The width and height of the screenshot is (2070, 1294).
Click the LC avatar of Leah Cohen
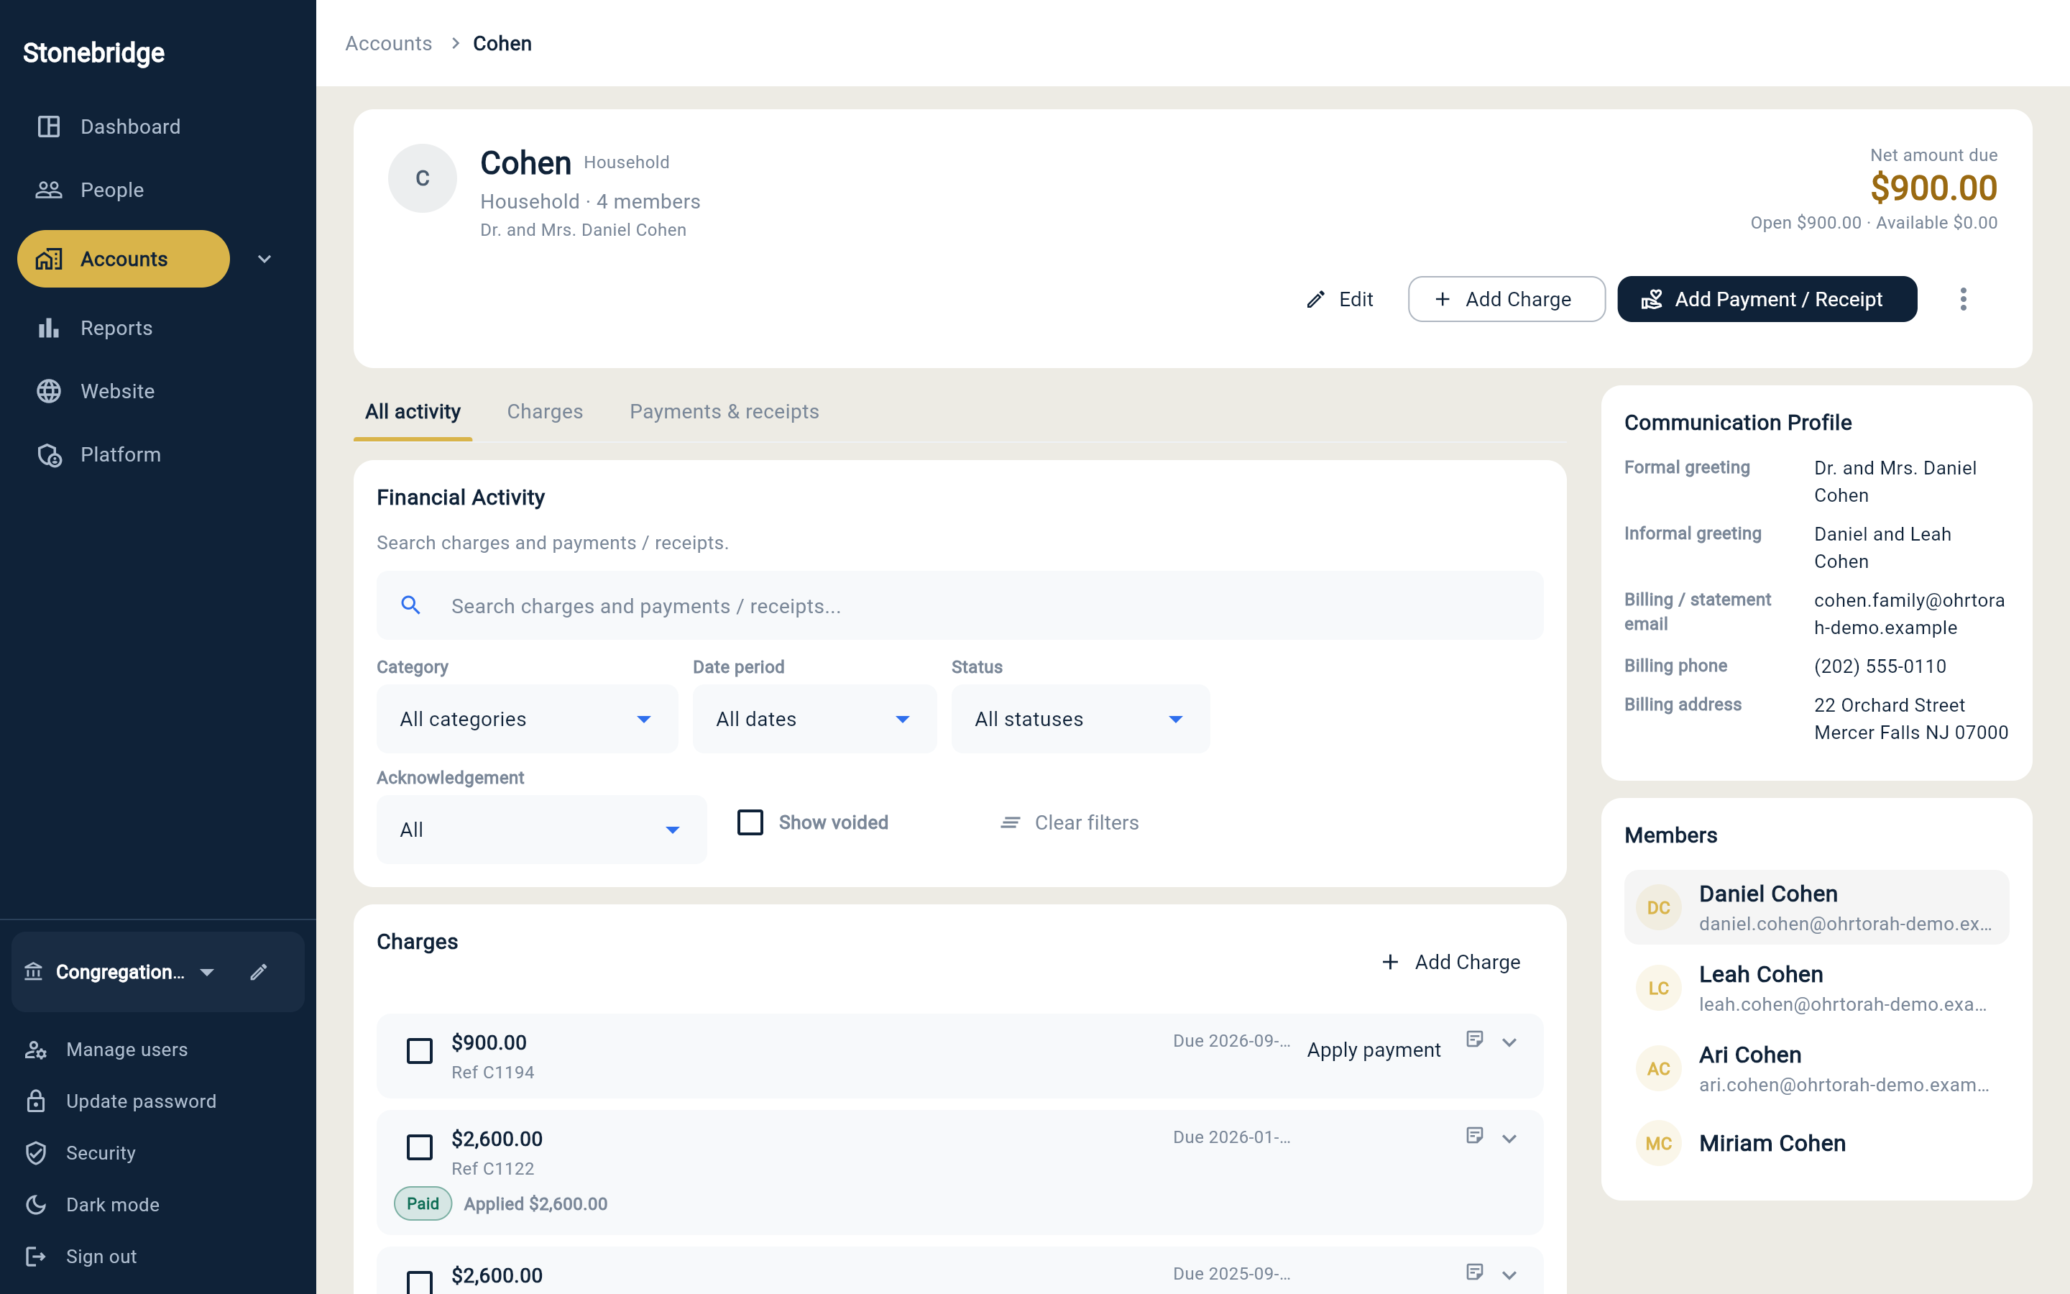(1659, 988)
